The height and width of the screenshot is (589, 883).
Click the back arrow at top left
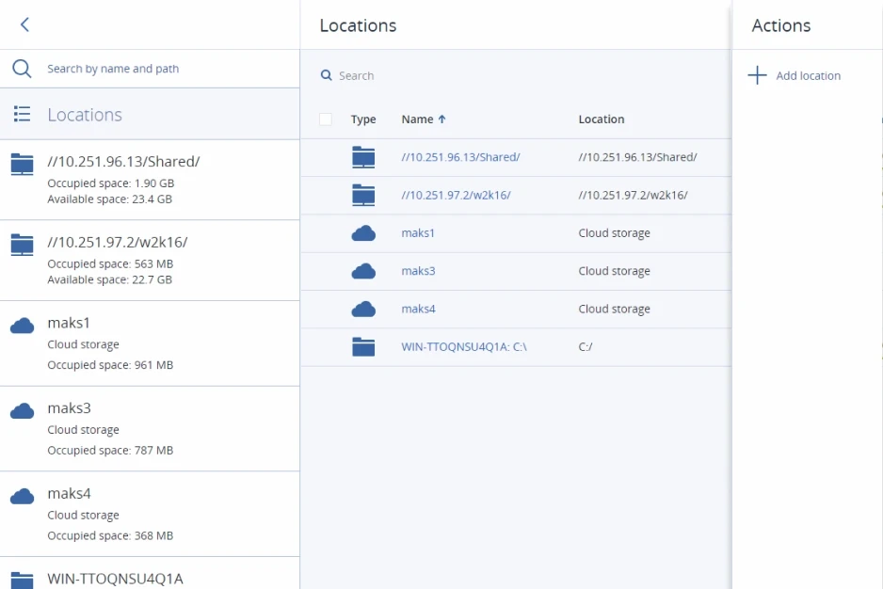[x=23, y=24]
